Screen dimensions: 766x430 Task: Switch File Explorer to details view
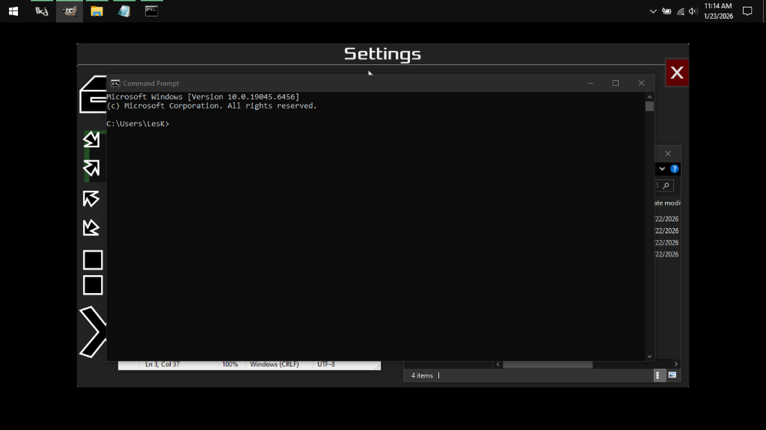(x=659, y=375)
